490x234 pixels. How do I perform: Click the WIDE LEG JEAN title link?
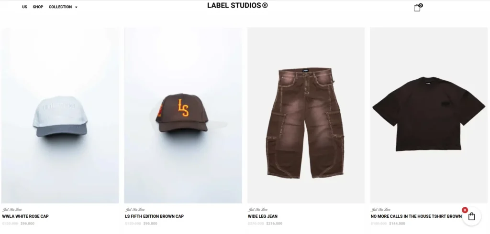[x=263, y=216]
